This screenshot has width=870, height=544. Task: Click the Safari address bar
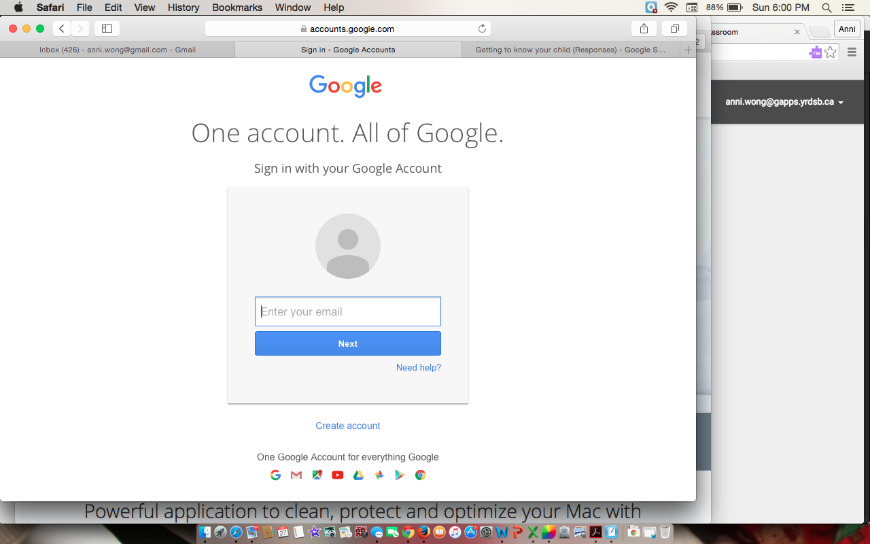pos(348,29)
